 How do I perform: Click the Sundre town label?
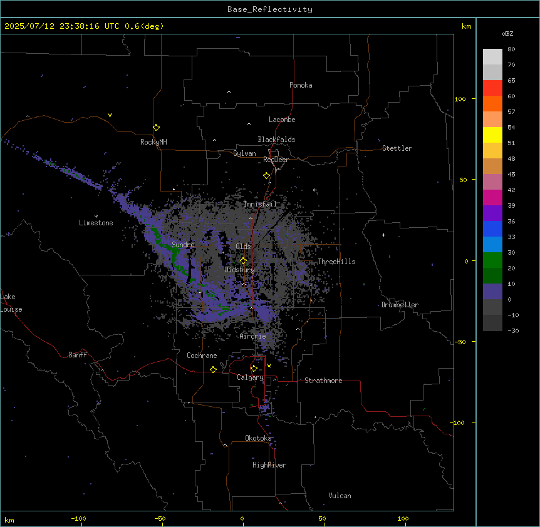[x=183, y=245]
